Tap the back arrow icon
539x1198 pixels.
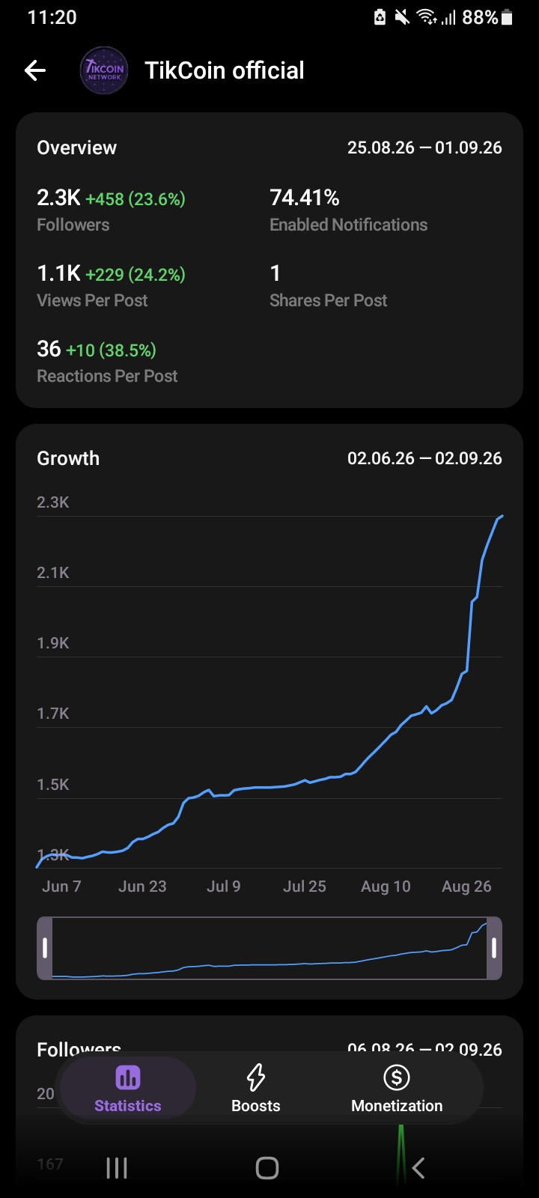point(35,70)
